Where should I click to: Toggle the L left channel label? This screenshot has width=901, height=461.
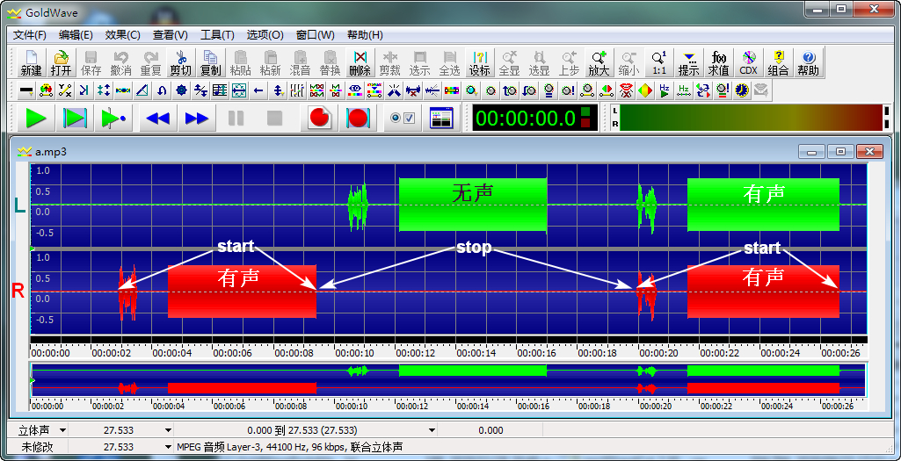18,205
